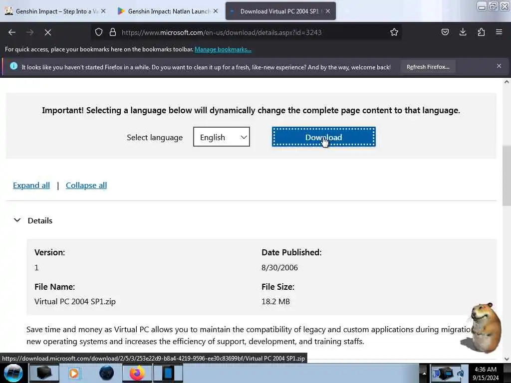Close the Genshin Impact Natlan Launch tab
This screenshot has width=511, height=383.
pos(216,11)
